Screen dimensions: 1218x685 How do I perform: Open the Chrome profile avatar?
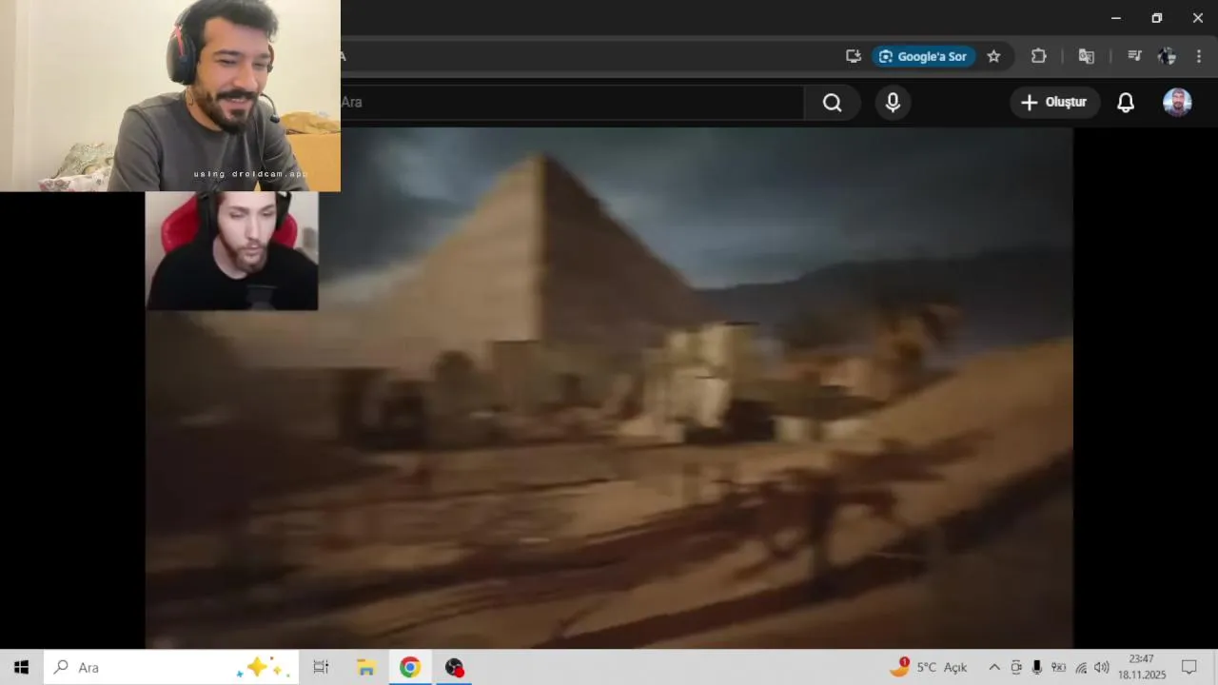click(1167, 56)
